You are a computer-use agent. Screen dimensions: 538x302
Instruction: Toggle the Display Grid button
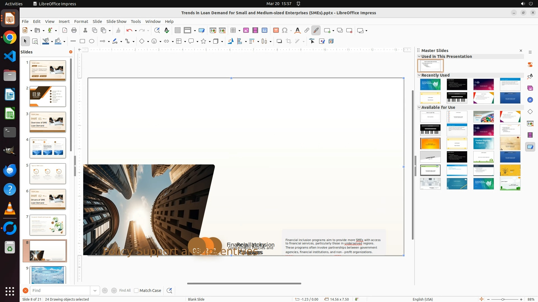[x=177, y=30]
